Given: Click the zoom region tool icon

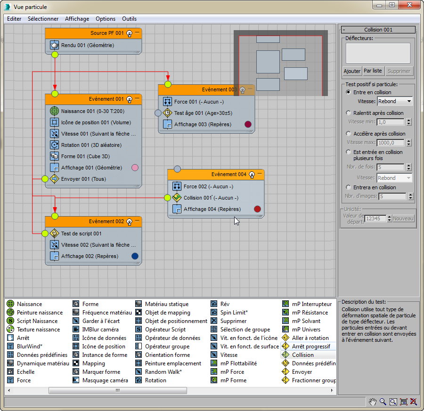Looking at the screenshot, I should tap(393, 402).
